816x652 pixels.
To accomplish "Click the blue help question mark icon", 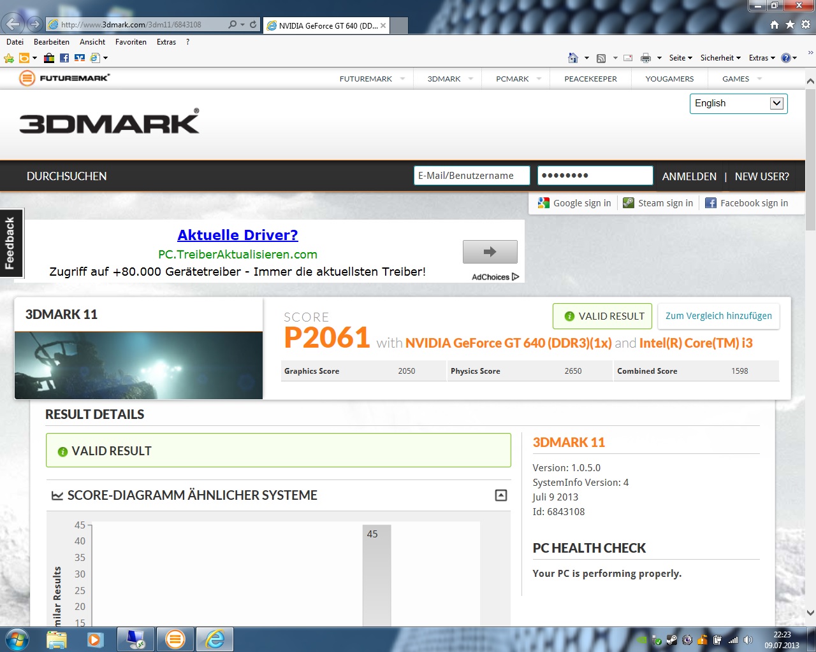I will 786,58.
